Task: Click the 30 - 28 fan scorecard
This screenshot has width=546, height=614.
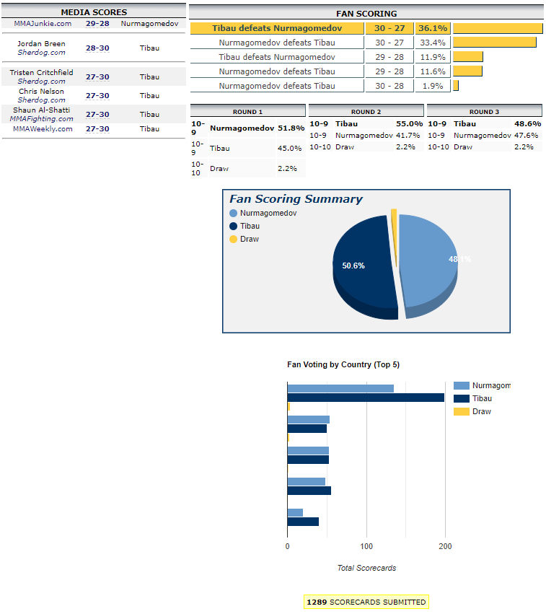Action: (389, 86)
